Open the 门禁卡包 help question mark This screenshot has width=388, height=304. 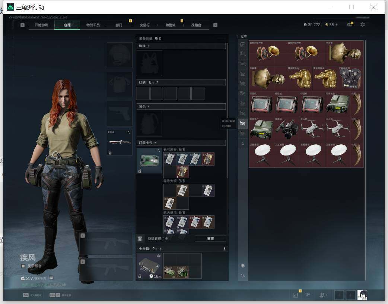(155, 142)
